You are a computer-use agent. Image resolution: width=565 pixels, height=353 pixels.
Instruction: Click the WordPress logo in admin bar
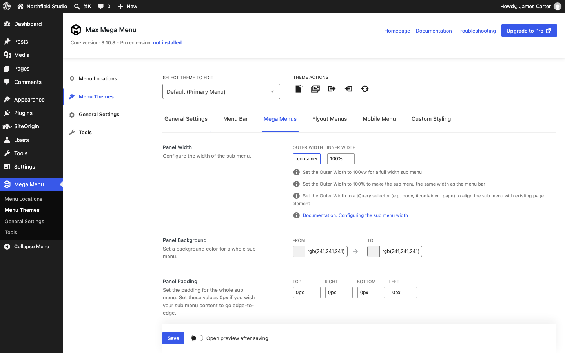[x=7, y=6]
